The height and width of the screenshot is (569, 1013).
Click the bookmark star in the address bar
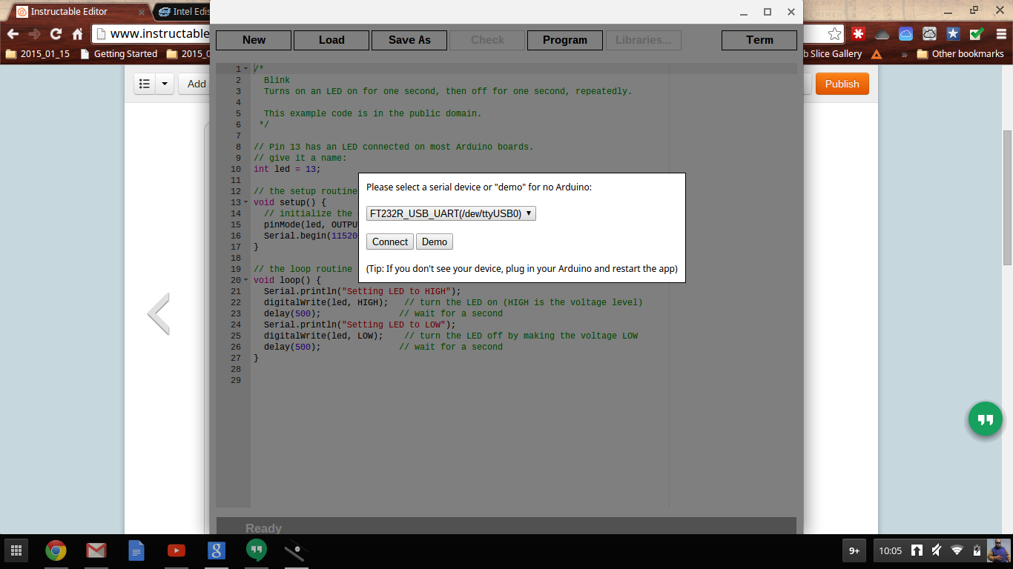tap(835, 33)
